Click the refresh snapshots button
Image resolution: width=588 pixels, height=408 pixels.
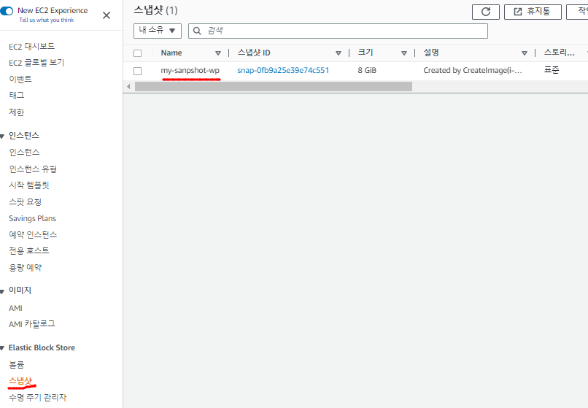486,12
